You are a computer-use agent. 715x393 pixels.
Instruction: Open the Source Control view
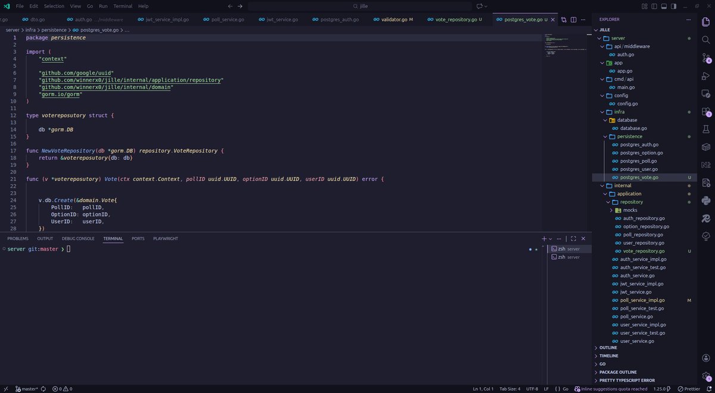click(706, 58)
